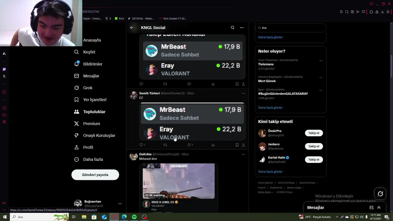Screen dimensions: 393x221
Task: Follow Janberx with Takip et
Action: 314,146
